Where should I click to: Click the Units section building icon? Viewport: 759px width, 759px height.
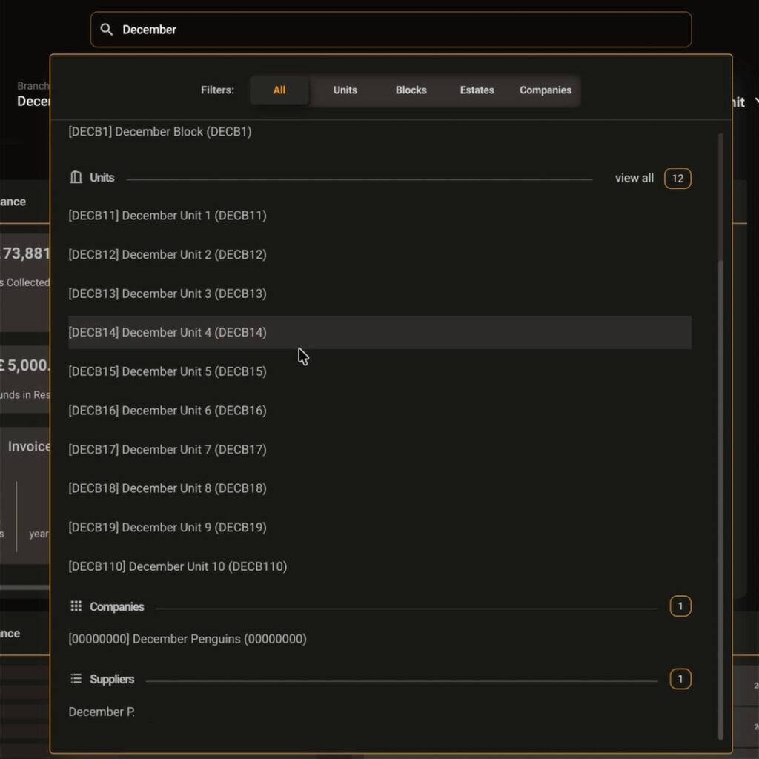point(76,178)
